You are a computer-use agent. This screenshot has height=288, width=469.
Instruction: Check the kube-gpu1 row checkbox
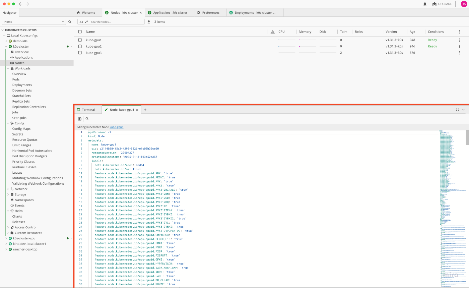click(80, 40)
